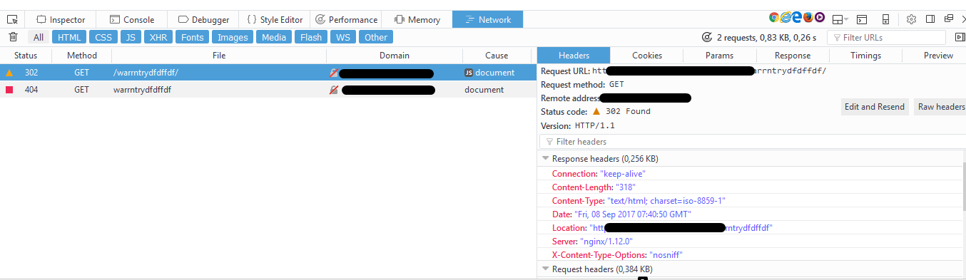The height and width of the screenshot is (280, 966).
Task: Toggle the split console icon
Action: [862, 19]
